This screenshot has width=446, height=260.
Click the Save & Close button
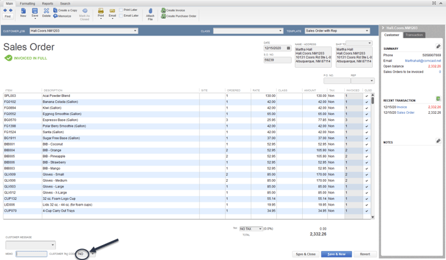coord(306,254)
